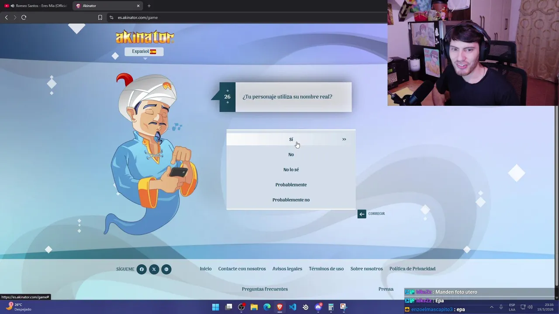This screenshot has width=559, height=314.
Task: Choose the 'No lo sé' answer
Action: click(291, 170)
